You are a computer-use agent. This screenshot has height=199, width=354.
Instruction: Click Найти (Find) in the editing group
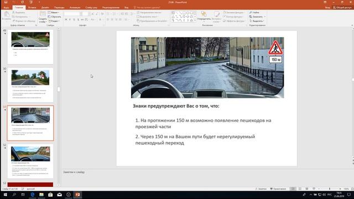click(x=254, y=12)
